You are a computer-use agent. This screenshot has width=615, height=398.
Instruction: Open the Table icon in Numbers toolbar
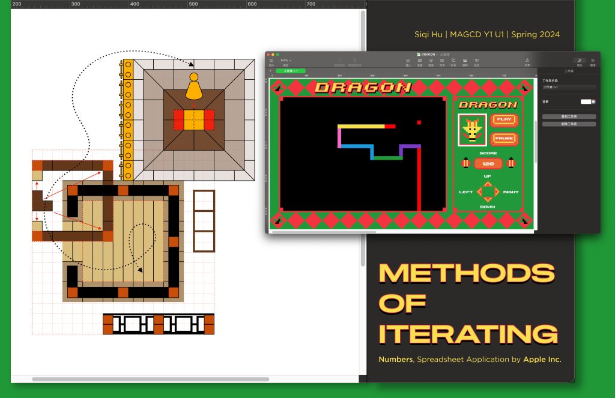420,61
